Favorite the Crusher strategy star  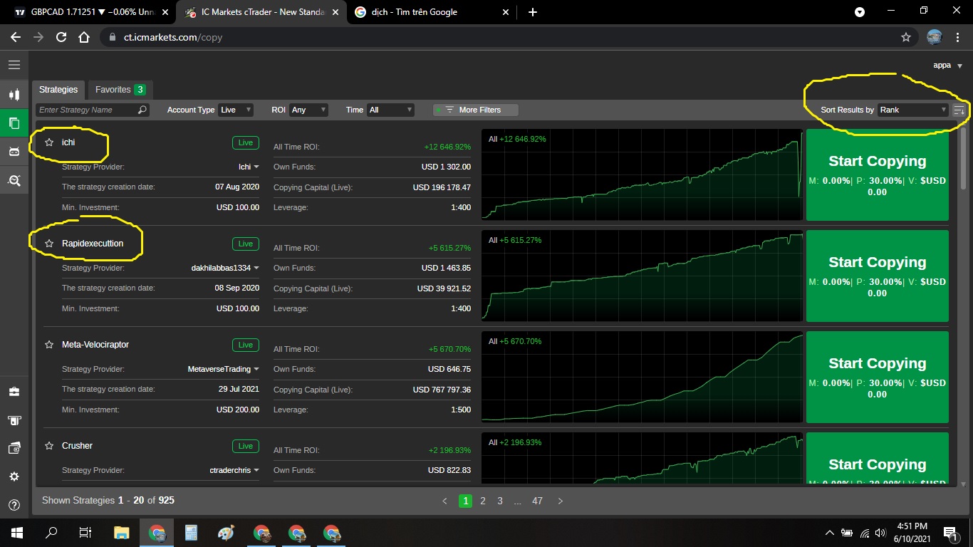point(49,446)
